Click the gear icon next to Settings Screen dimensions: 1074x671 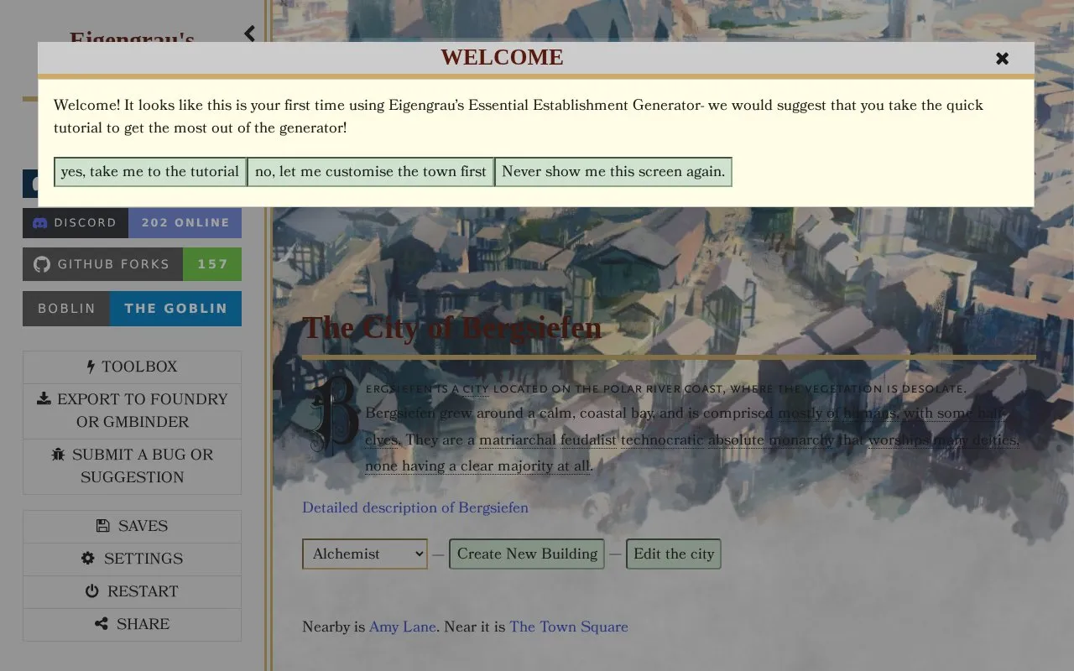[x=88, y=559]
